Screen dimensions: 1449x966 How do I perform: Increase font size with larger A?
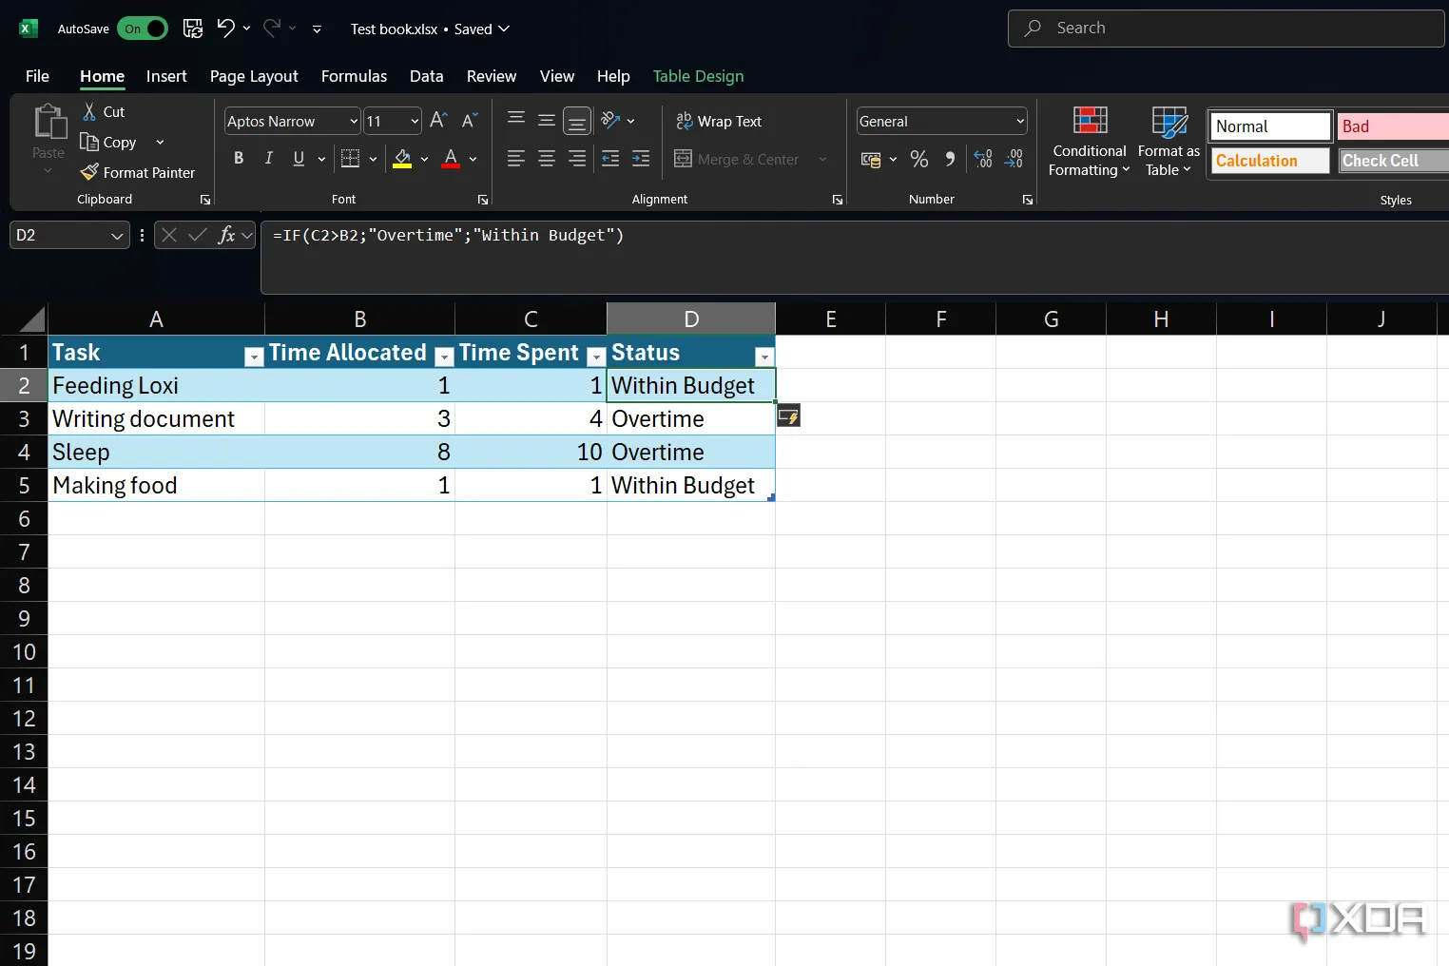438,121
